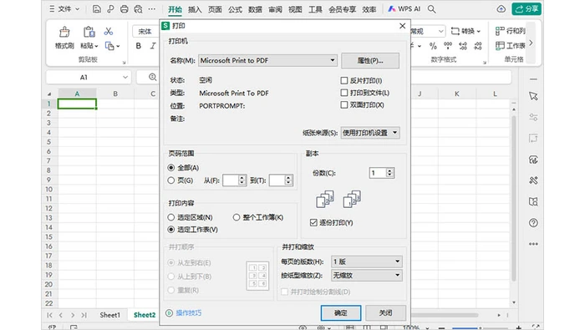
Task: Switch to the Review (审阅) tab
Action: click(275, 9)
